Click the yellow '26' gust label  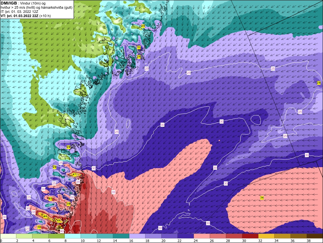(139, 56)
